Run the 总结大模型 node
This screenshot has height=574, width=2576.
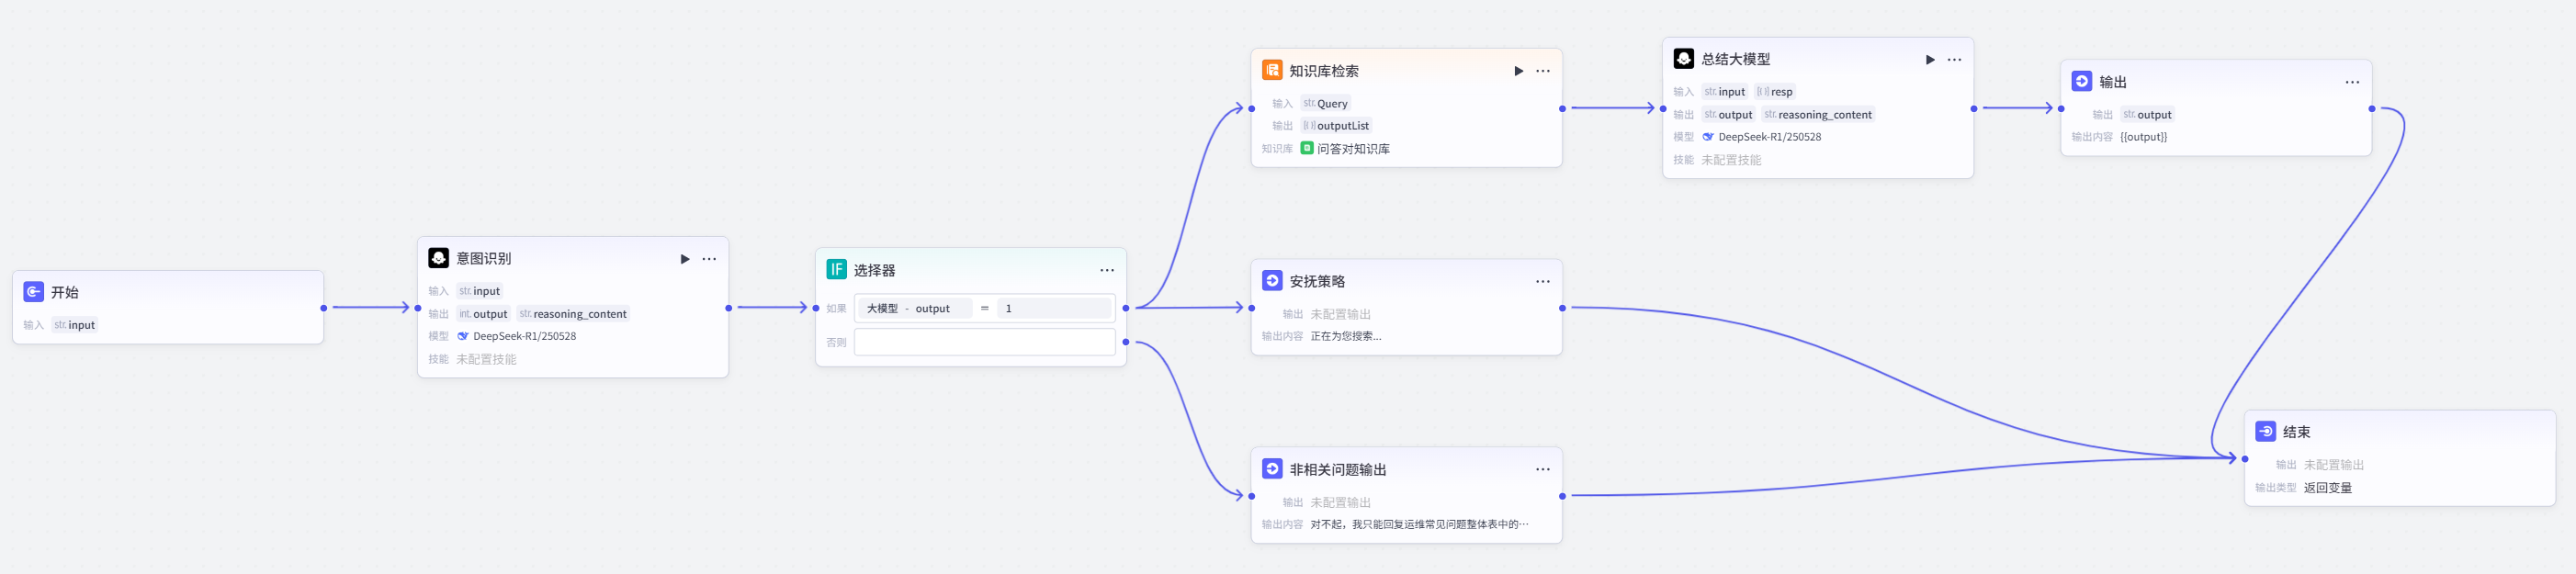coord(1930,60)
